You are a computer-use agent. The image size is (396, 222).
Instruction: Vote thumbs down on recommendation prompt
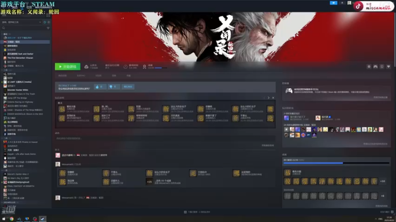114,87
